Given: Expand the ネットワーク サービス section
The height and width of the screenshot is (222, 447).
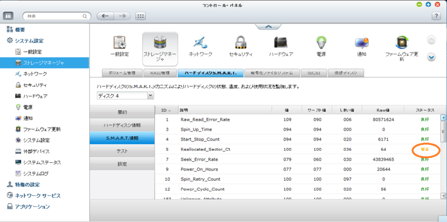Looking at the screenshot, I should (x=34, y=196).
